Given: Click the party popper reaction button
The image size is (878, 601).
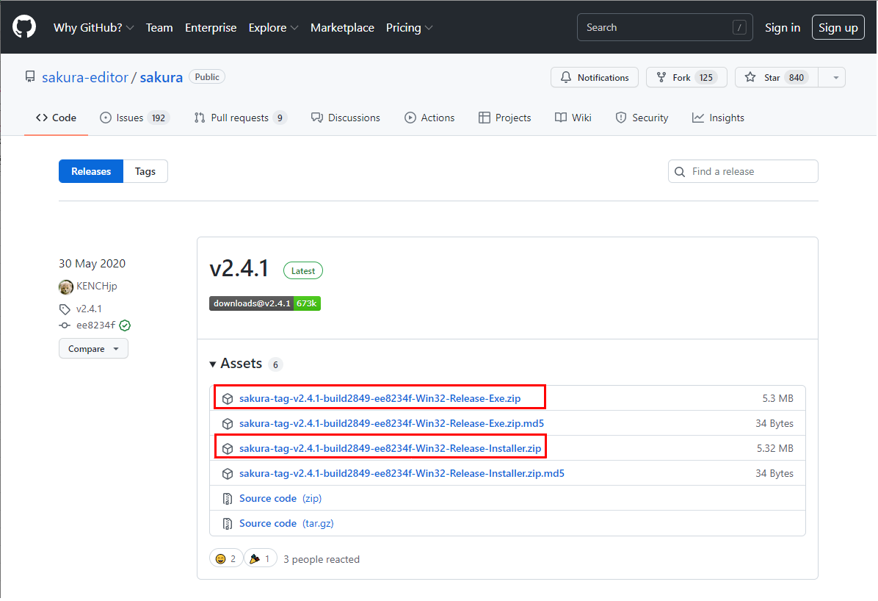Looking at the screenshot, I should click(x=260, y=559).
